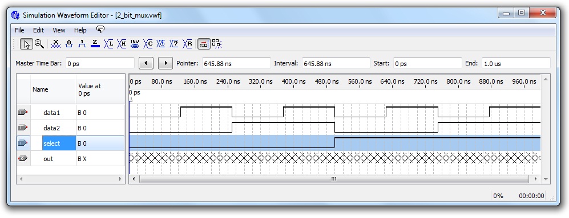Screen dimensions: 569x218
Task: Click the horizontal waveform scrollbar thumb
Action: (x=334, y=179)
